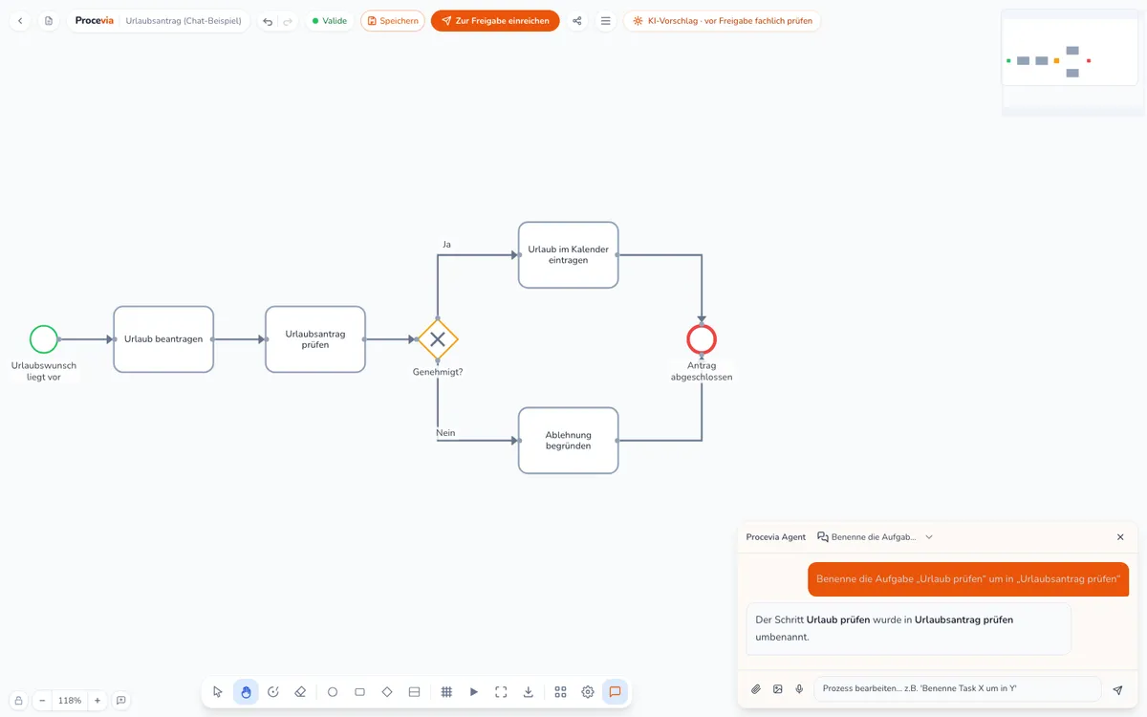Screen dimensions: 1147x717
Task: Select the lasso tool
Action: click(273, 692)
